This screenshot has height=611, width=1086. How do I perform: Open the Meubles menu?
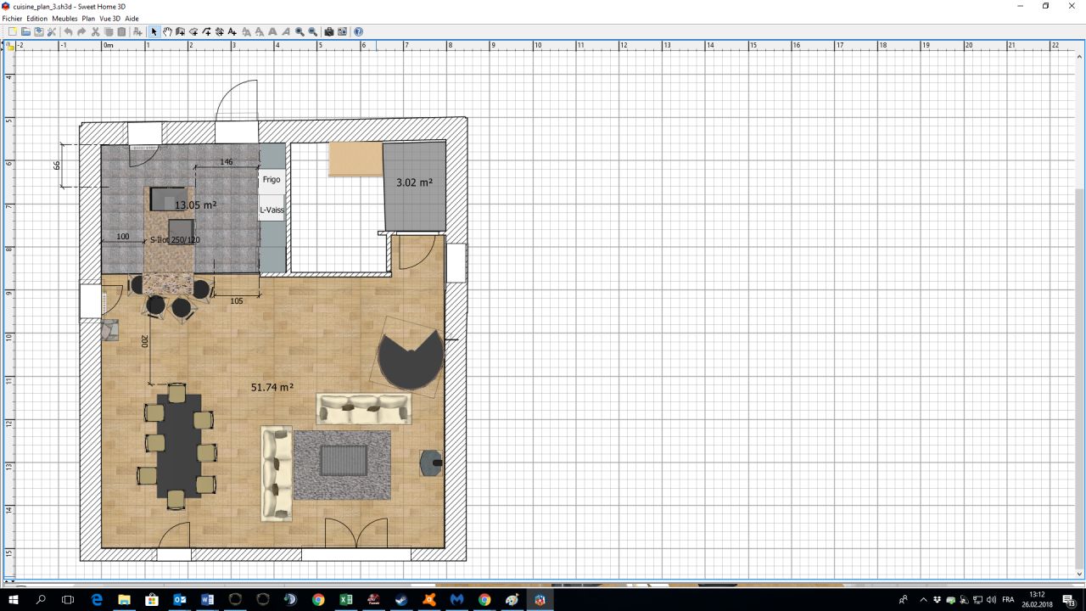tap(64, 18)
